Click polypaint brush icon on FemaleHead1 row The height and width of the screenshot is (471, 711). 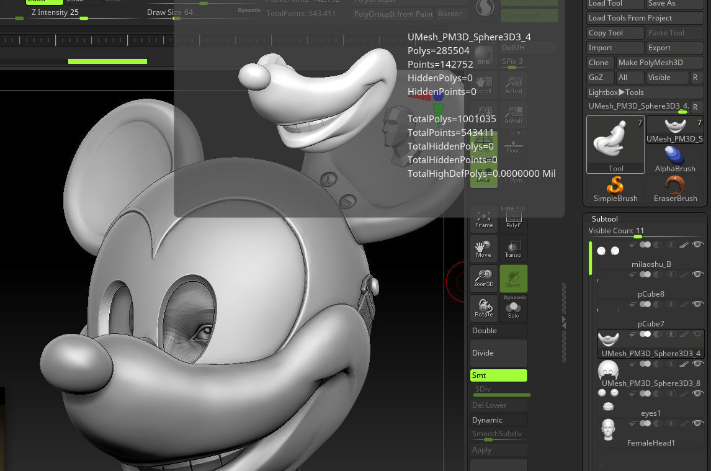click(684, 423)
